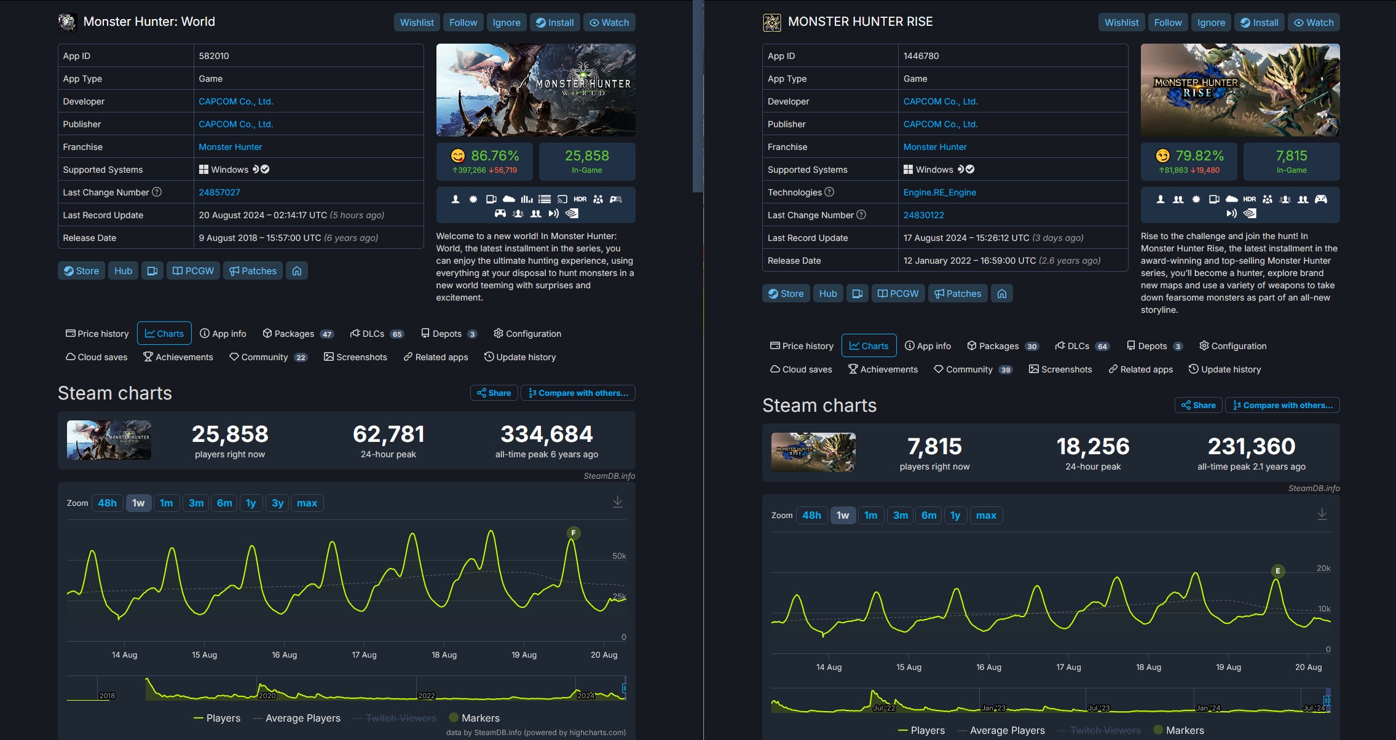This screenshot has width=1396, height=740.
Task: Click the F marker on World chart
Action: pos(574,533)
